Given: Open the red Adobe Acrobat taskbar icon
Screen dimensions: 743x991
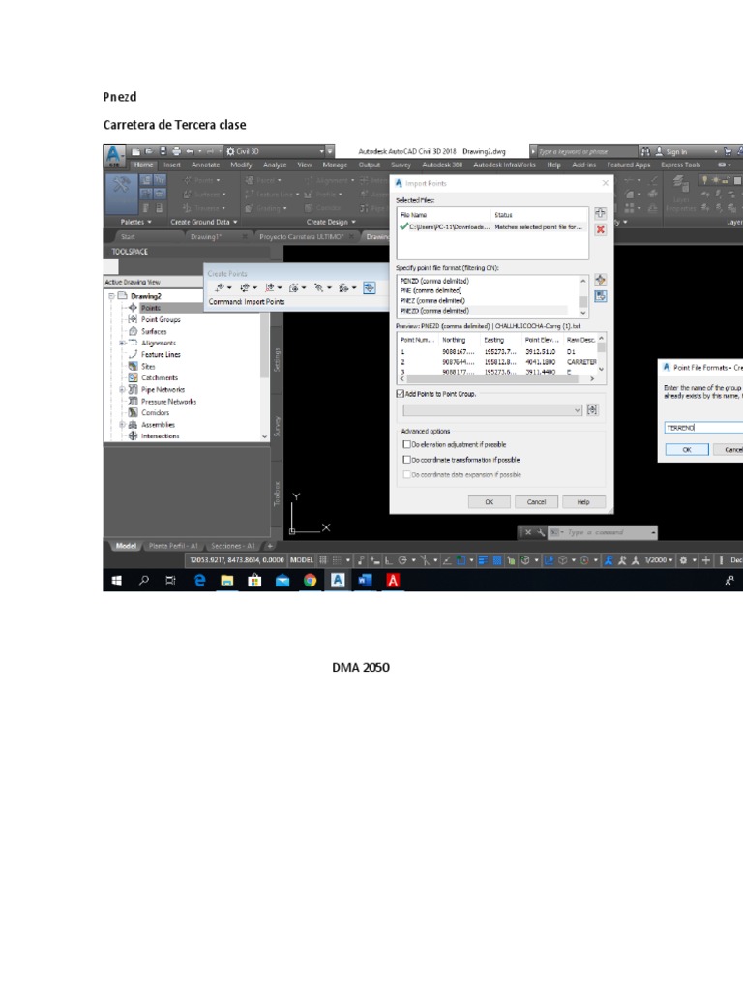Looking at the screenshot, I should (x=393, y=581).
